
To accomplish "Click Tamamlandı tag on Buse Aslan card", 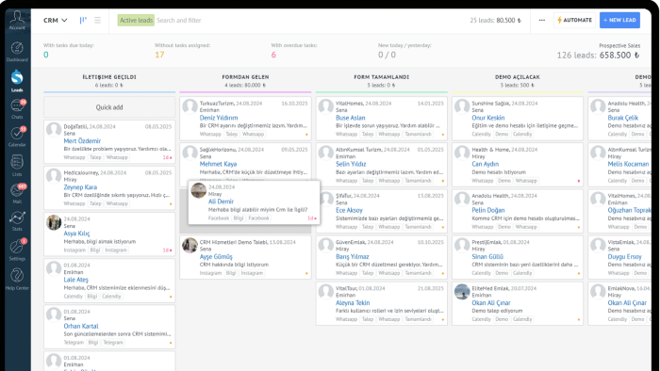I will (x=418, y=134).
